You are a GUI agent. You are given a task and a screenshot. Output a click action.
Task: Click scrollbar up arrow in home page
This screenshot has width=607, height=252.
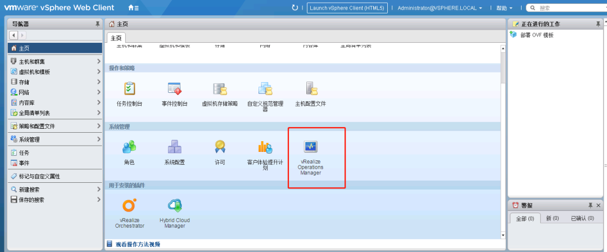coord(503,48)
